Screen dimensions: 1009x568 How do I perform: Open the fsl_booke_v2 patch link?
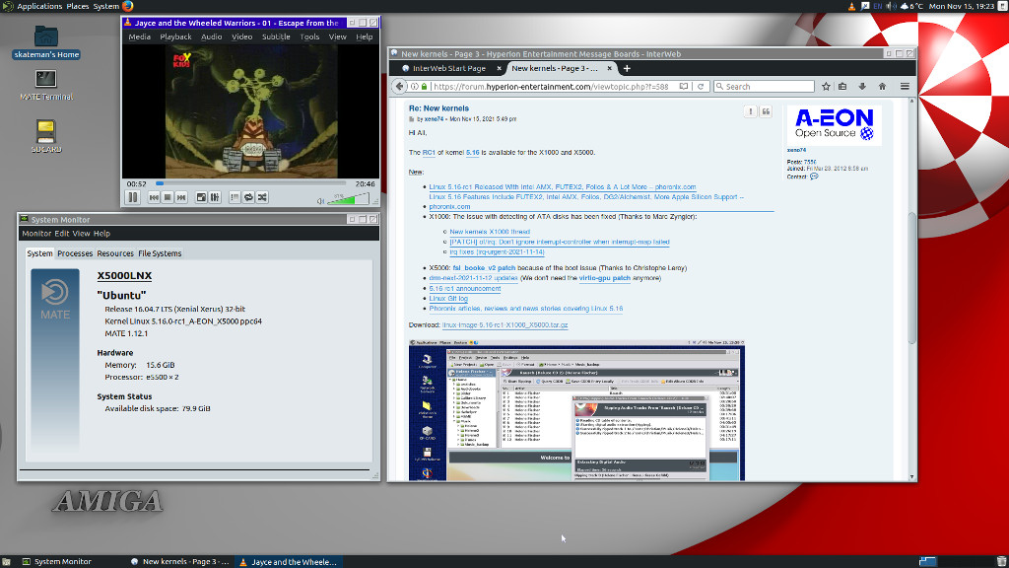click(x=484, y=268)
